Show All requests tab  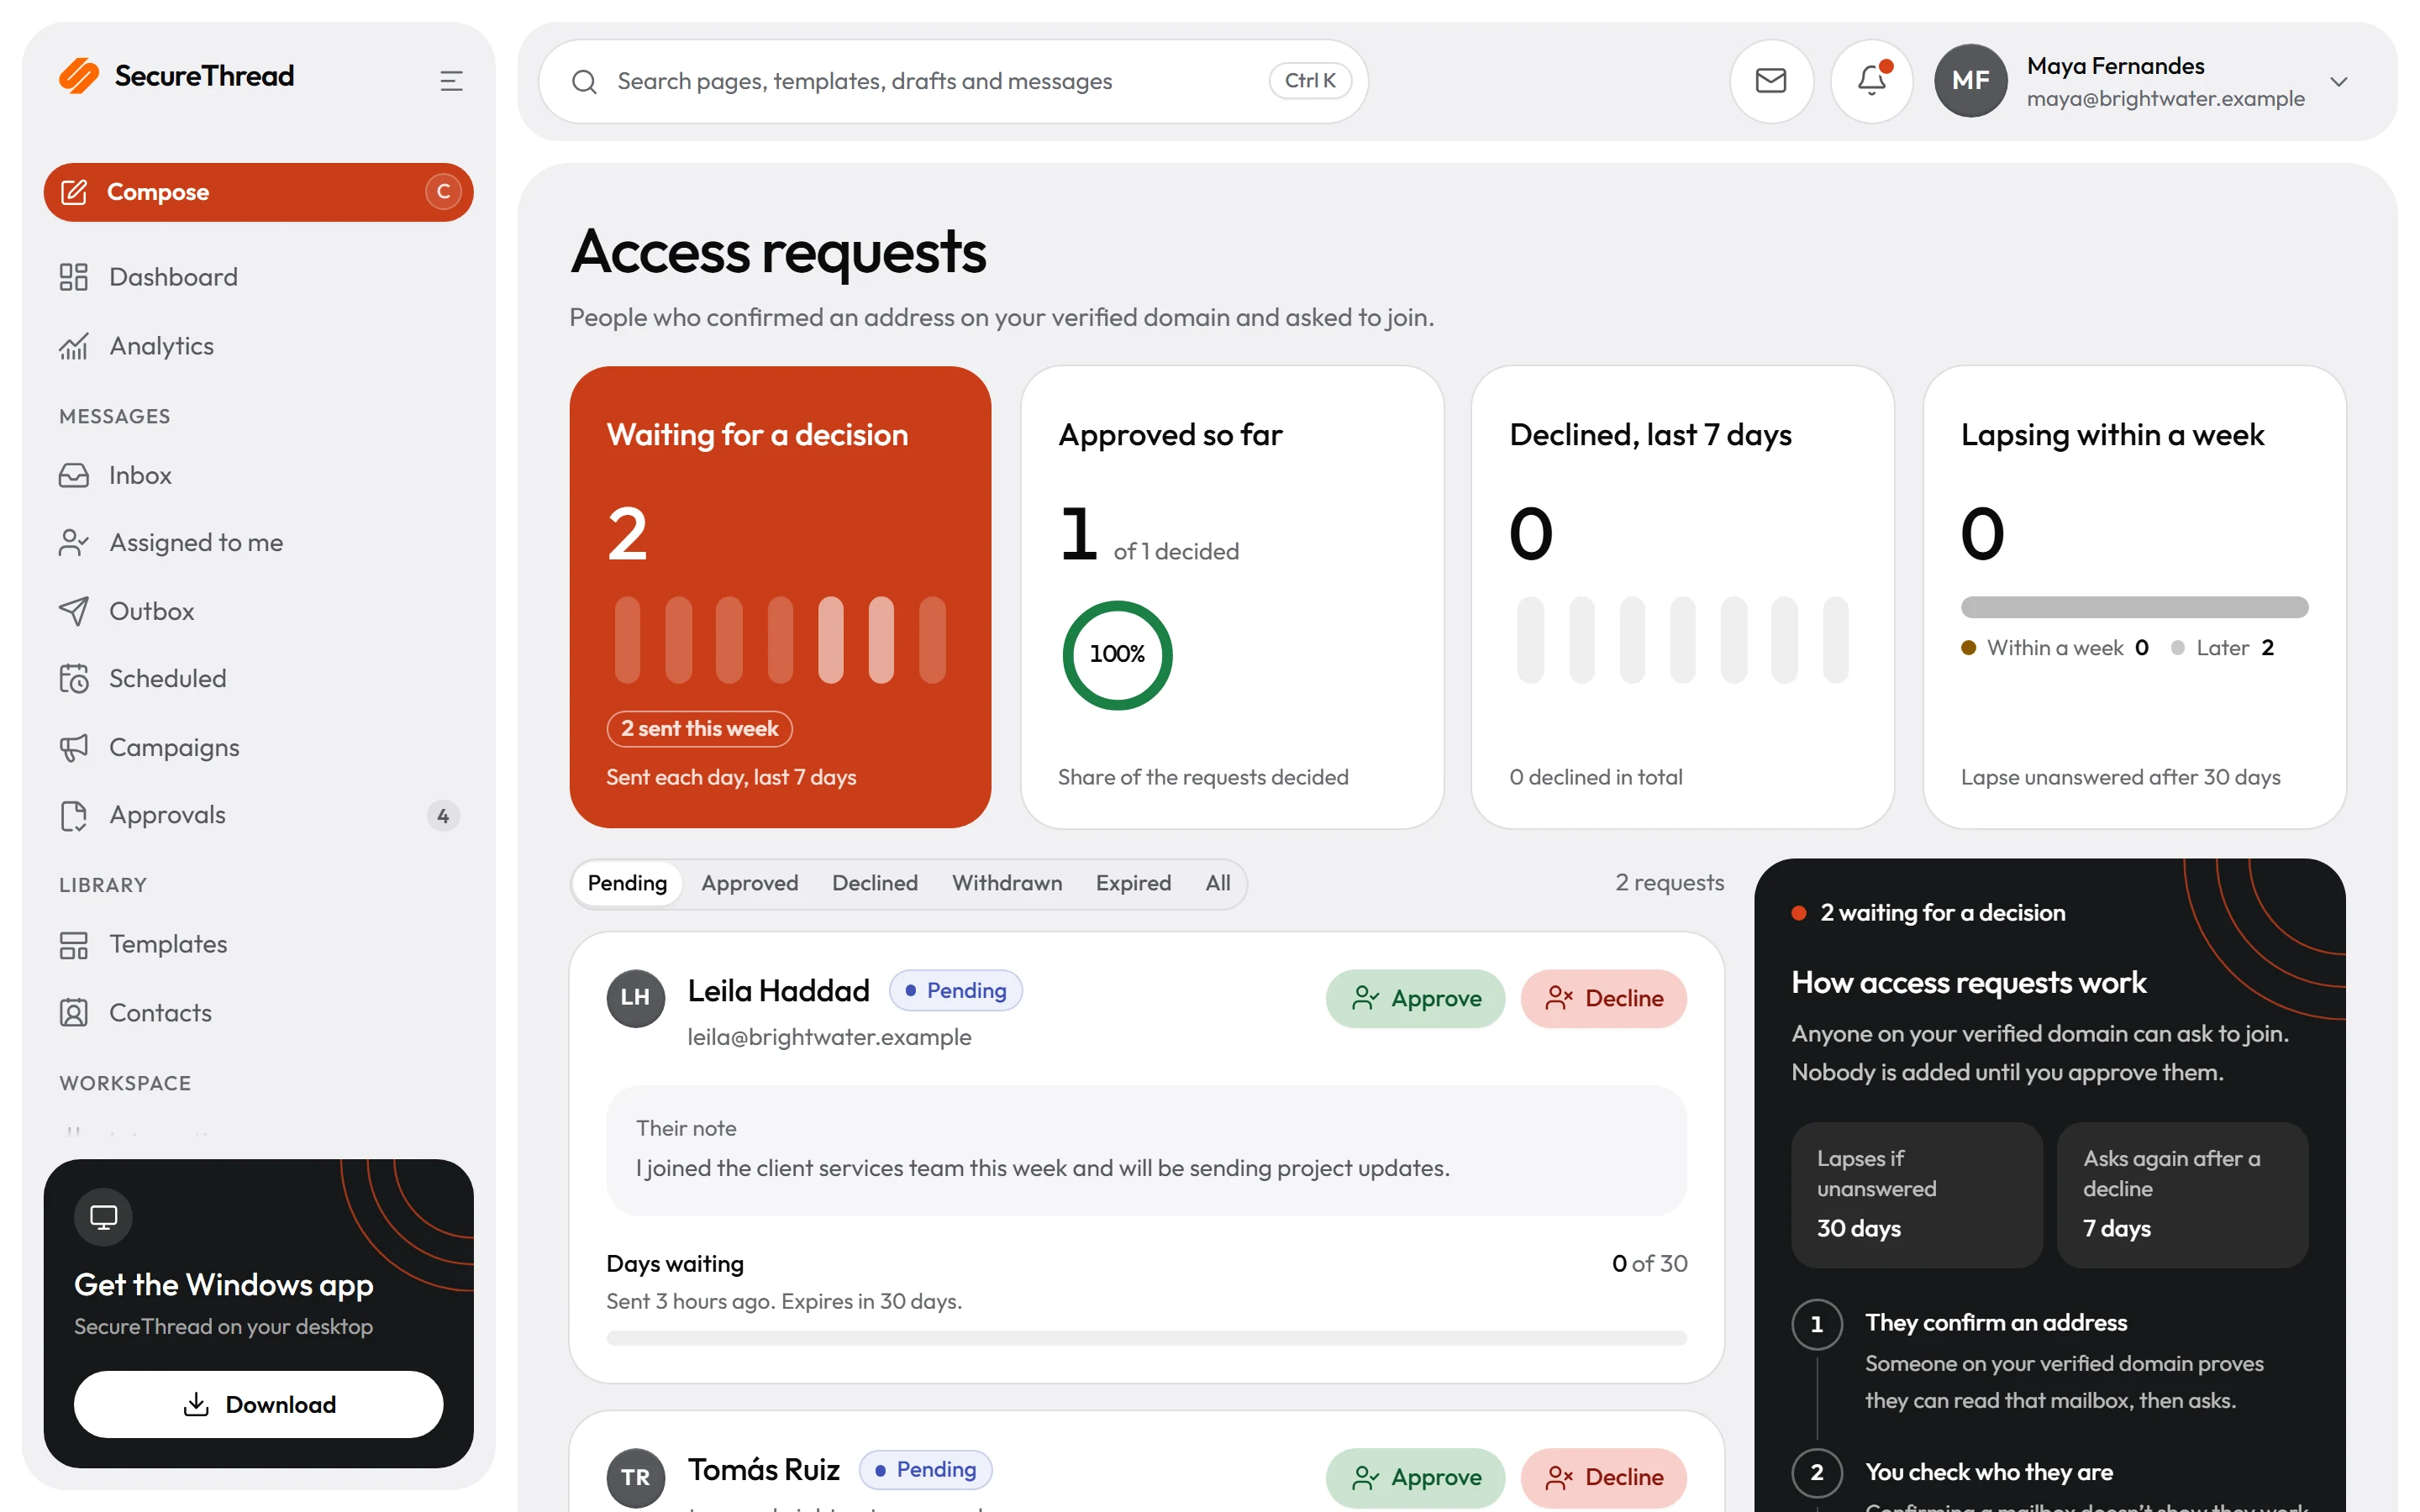[1217, 883]
